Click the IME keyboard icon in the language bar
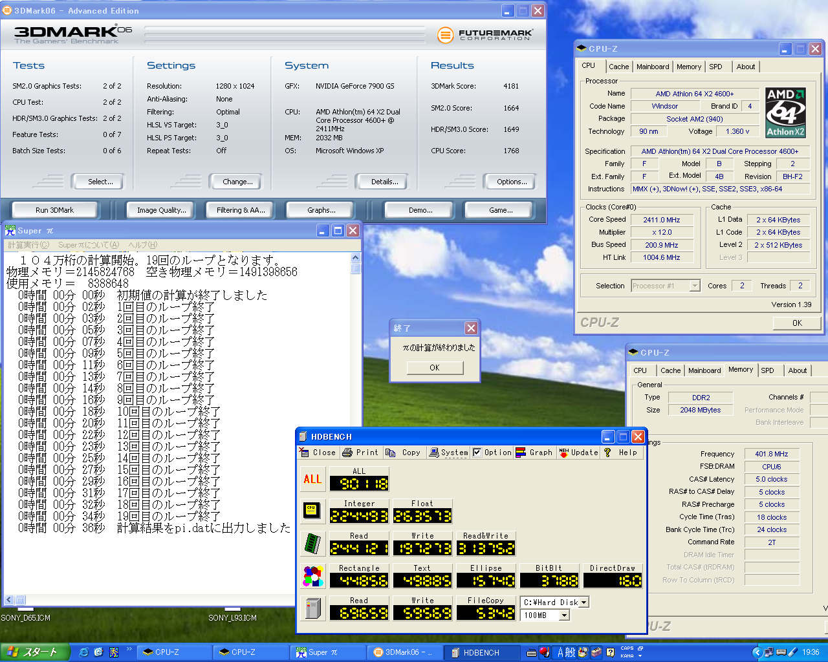Image resolution: width=828 pixels, height=662 pixels. [532, 652]
